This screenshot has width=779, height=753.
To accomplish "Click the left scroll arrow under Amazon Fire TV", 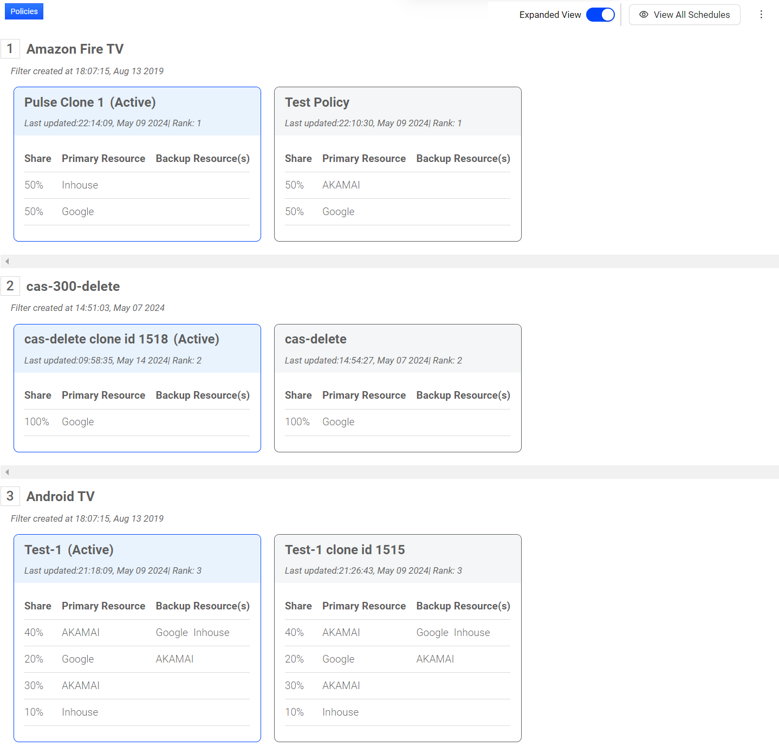I will [7, 262].
